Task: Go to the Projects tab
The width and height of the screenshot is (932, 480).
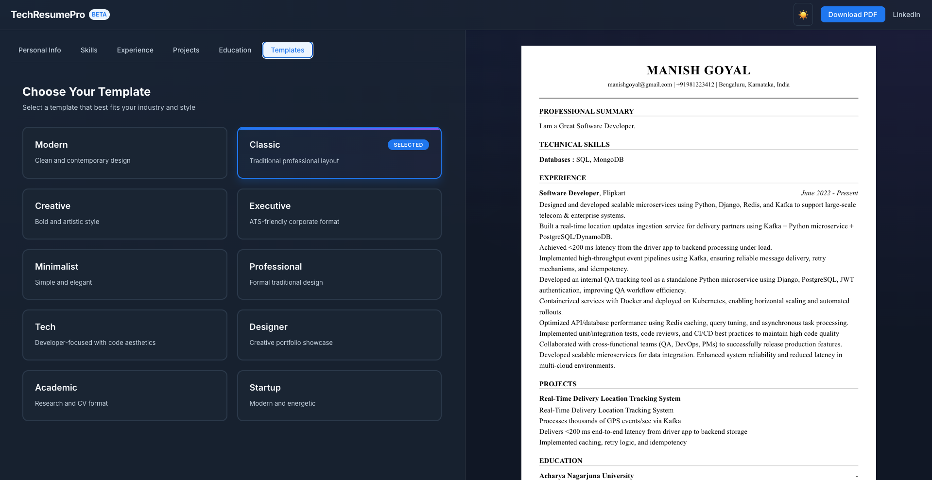Action: (186, 50)
